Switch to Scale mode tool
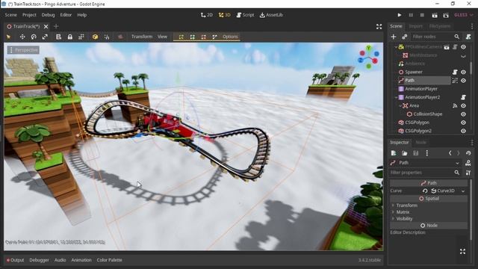The height and width of the screenshot is (269, 478). (x=45, y=37)
